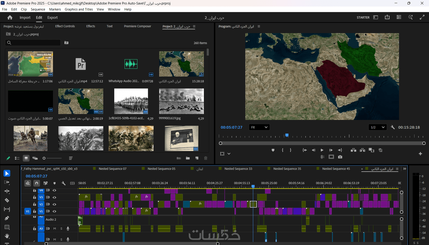Open the Project panel sort icons menu
This screenshot has height=245, width=429.
click(71, 158)
